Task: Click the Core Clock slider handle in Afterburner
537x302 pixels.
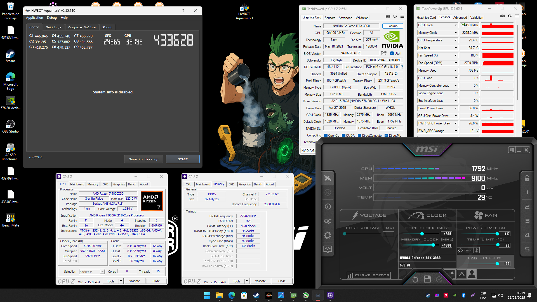Action: coord(422,234)
